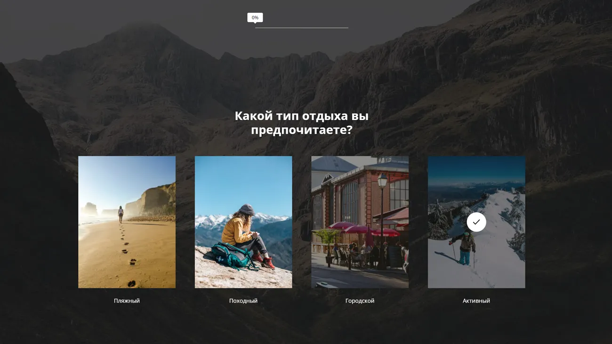The width and height of the screenshot is (612, 344).
Task: Click the Пляжный option label
Action: (x=127, y=301)
